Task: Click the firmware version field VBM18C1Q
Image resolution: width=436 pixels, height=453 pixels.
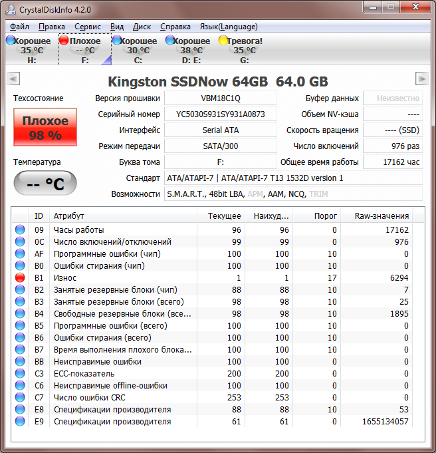Action: tap(221, 98)
